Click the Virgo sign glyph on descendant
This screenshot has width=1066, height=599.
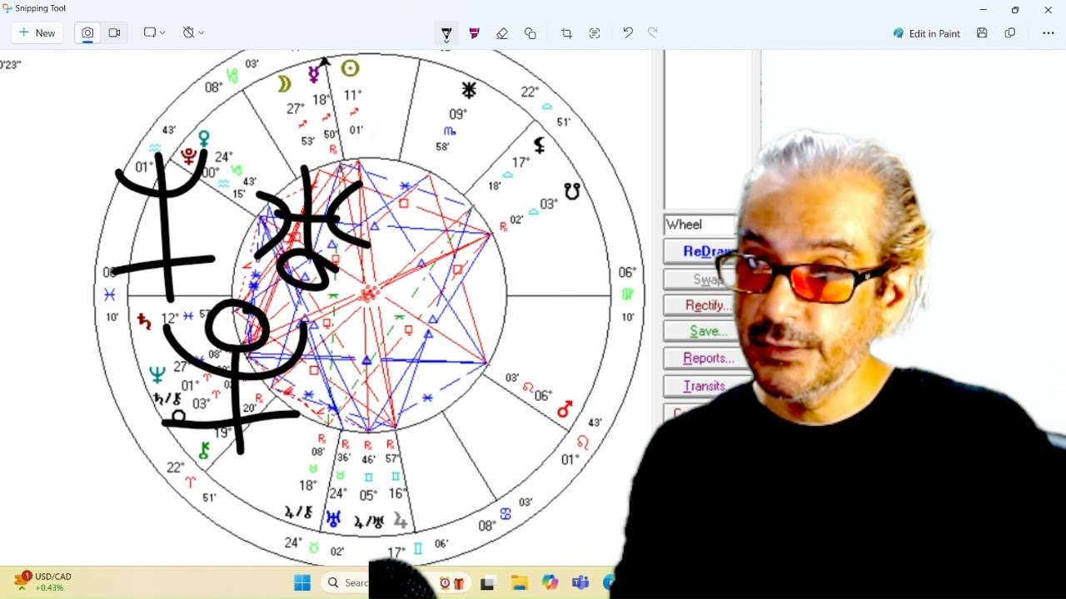point(627,295)
